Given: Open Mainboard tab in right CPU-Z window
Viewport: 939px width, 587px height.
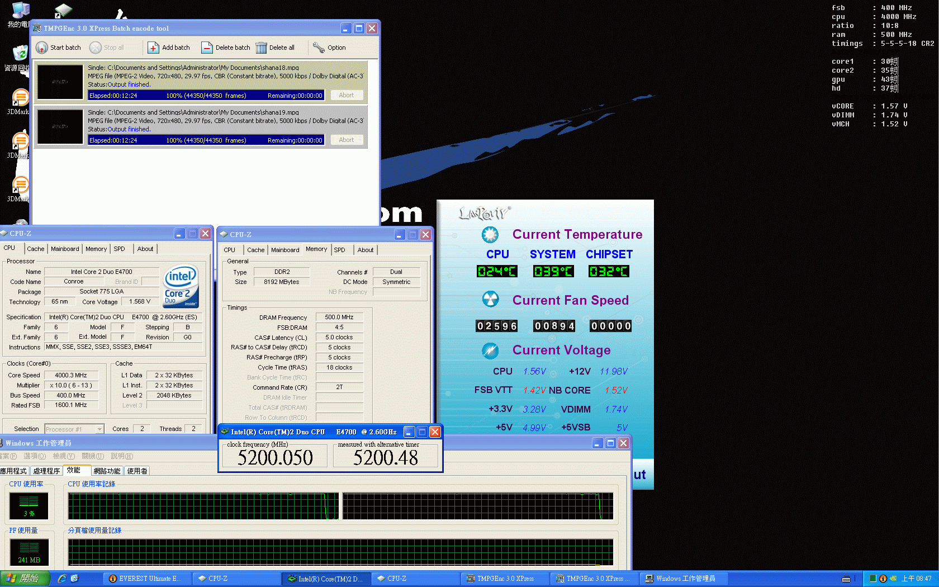Looking at the screenshot, I should coord(285,250).
